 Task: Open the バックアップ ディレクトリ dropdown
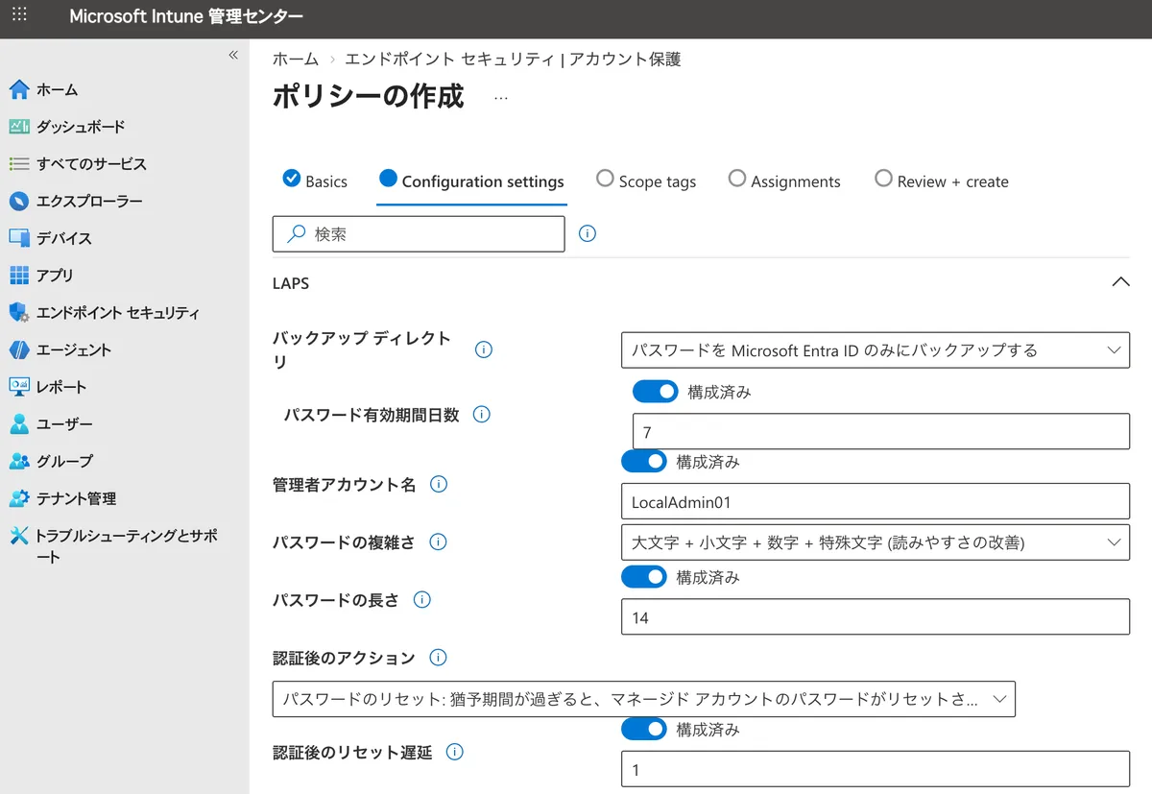(x=875, y=350)
